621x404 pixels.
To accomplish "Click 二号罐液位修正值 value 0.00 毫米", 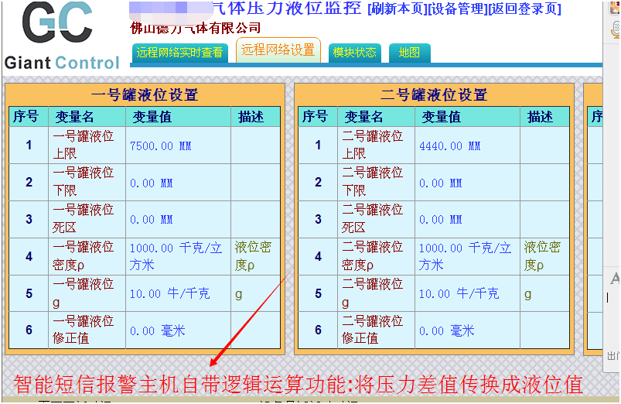I will 446,330.
